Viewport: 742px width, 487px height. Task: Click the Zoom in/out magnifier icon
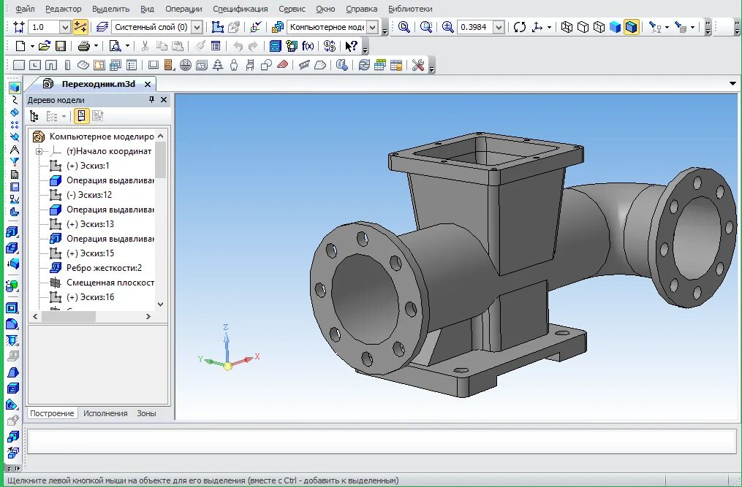[x=447, y=27]
